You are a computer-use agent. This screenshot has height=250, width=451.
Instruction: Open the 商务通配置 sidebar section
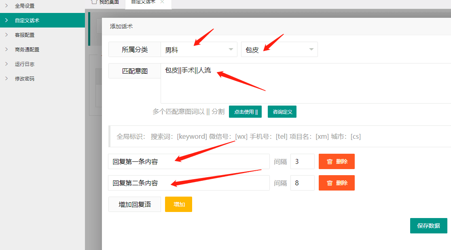point(27,49)
